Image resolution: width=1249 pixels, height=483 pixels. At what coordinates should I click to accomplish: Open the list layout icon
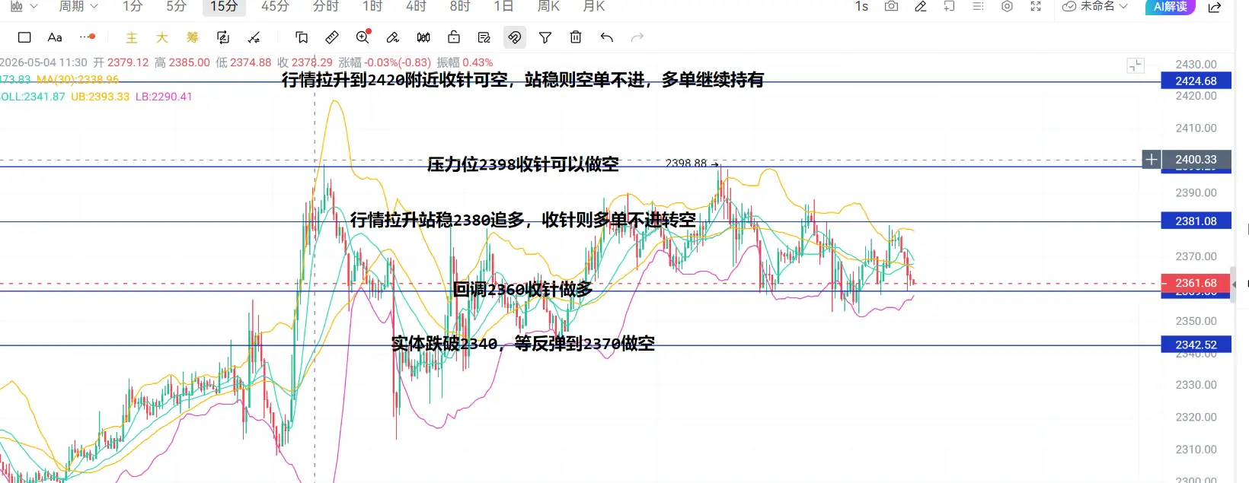click(x=978, y=6)
